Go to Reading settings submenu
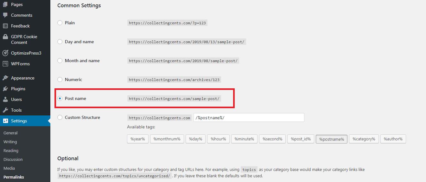This screenshot has height=182, width=426. coord(11,151)
